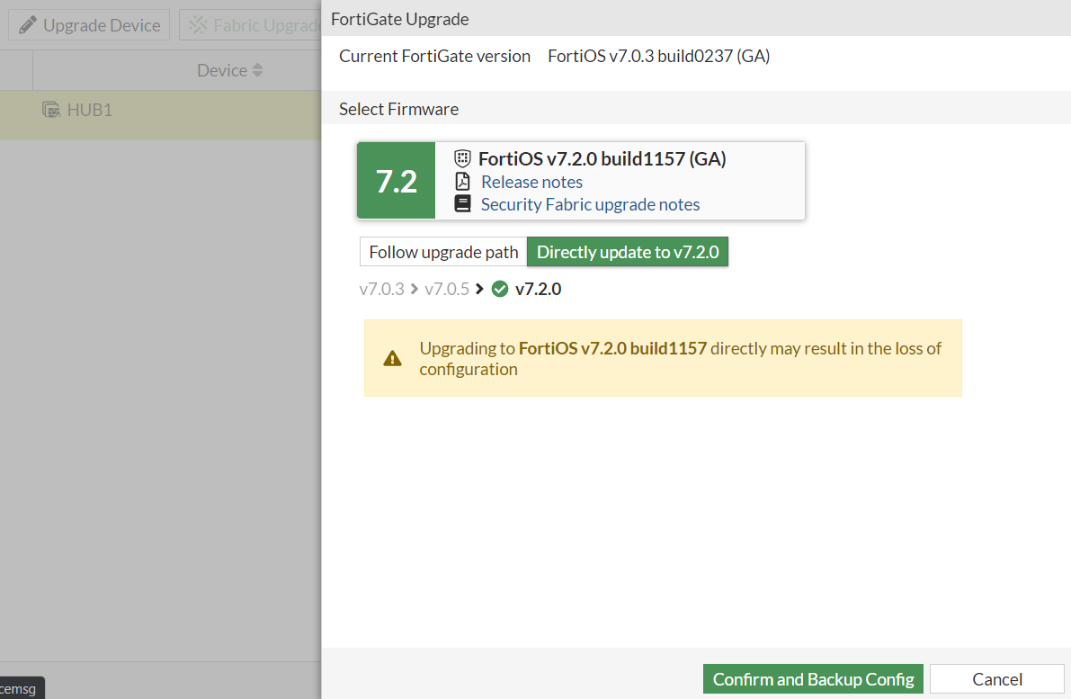Select the HUB1 device icon
This screenshot has height=699, width=1071.
(x=49, y=109)
